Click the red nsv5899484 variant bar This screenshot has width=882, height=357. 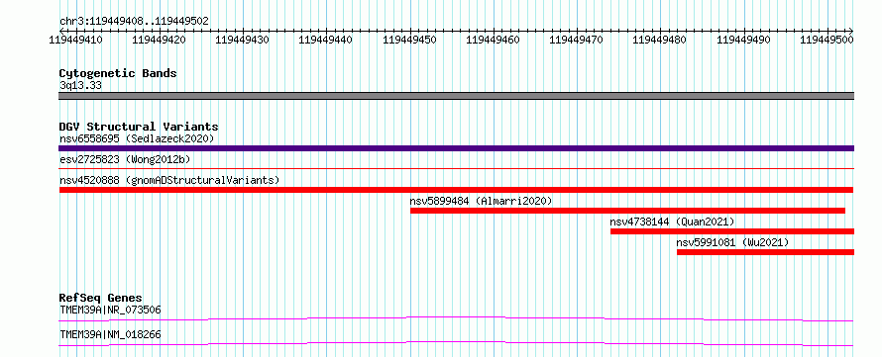tap(627, 211)
